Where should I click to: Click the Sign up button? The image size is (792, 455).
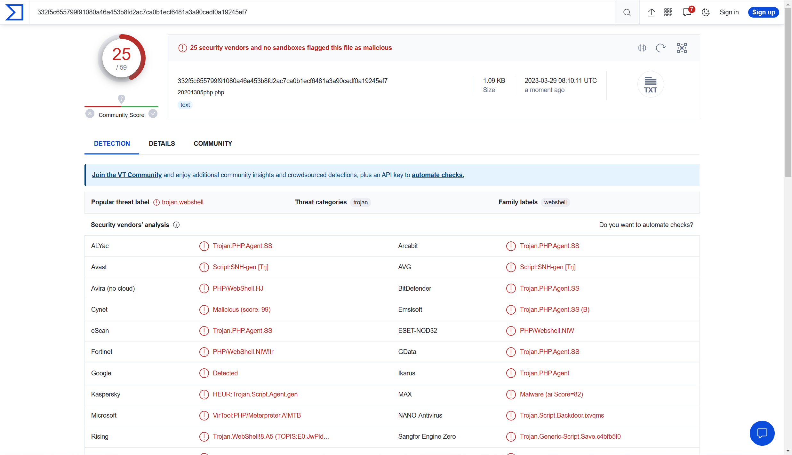tap(763, 12)
